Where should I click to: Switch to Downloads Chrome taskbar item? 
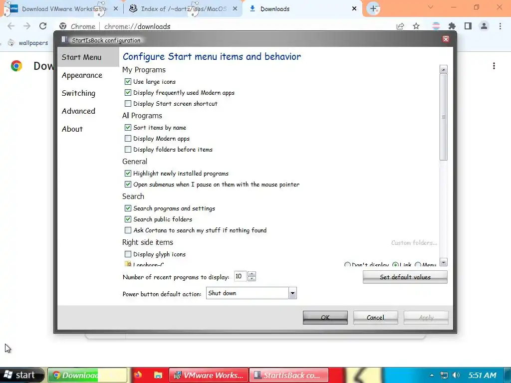[x=87, y=375]
